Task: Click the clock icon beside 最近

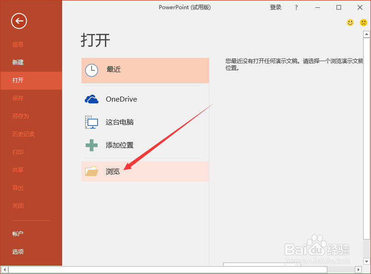Action: tap(92, 70)
